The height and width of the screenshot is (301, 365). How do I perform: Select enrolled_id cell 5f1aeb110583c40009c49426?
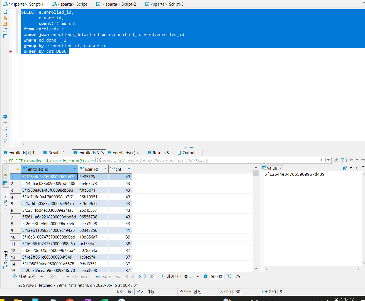49,230
